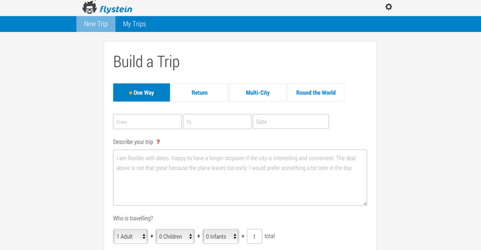Click the red question mark help icon
This screenshot has width=481, height=250.
point(158,142)
